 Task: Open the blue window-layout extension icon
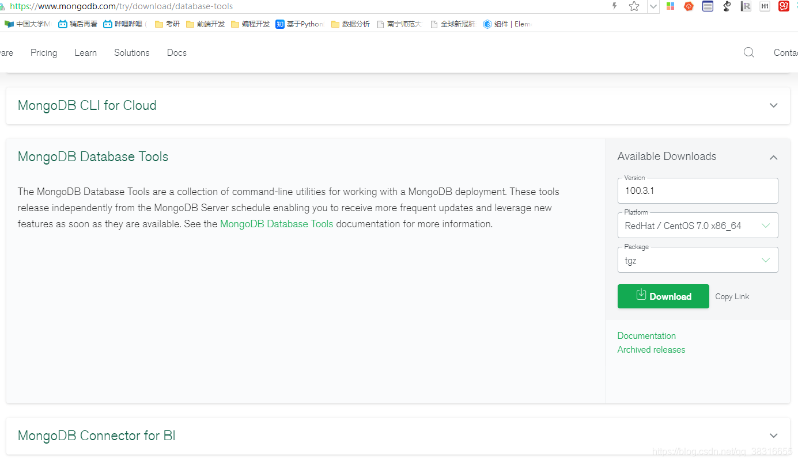[x=708, y=6]
